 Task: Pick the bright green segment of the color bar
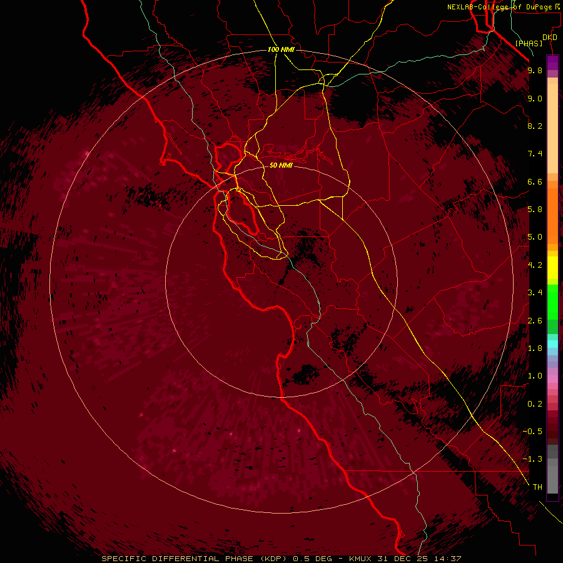552,302
